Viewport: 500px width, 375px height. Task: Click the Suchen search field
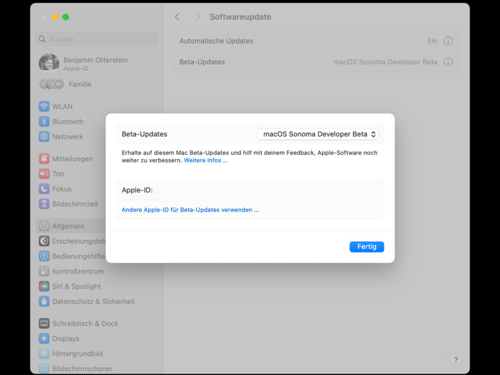[x=97, y=40]
